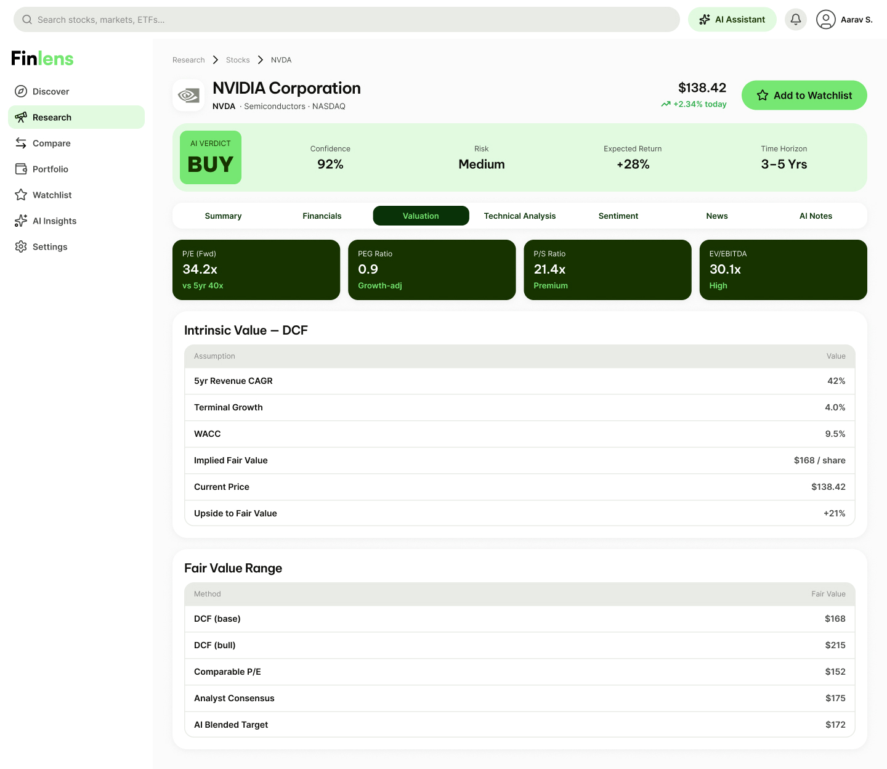Open the user profile avatar icon

[826, 20]
